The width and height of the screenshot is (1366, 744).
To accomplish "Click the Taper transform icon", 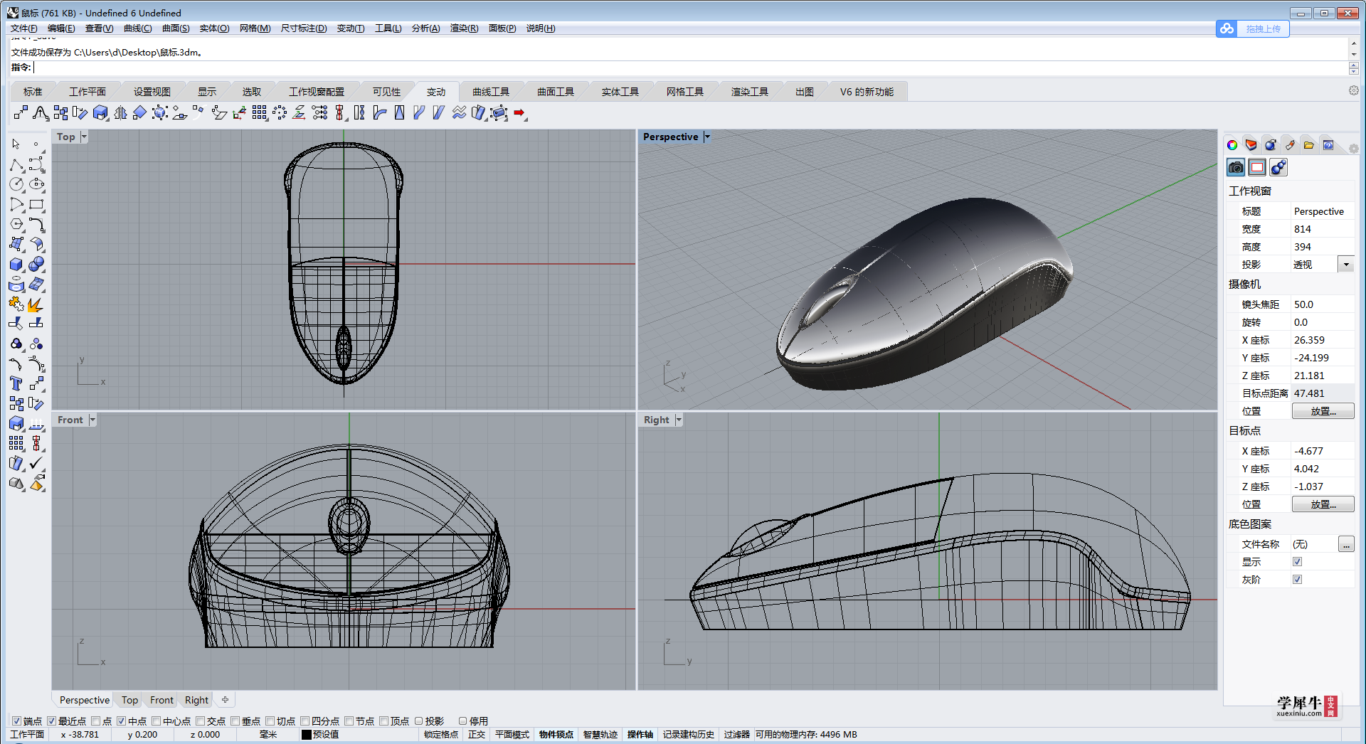I will point(399,113).
